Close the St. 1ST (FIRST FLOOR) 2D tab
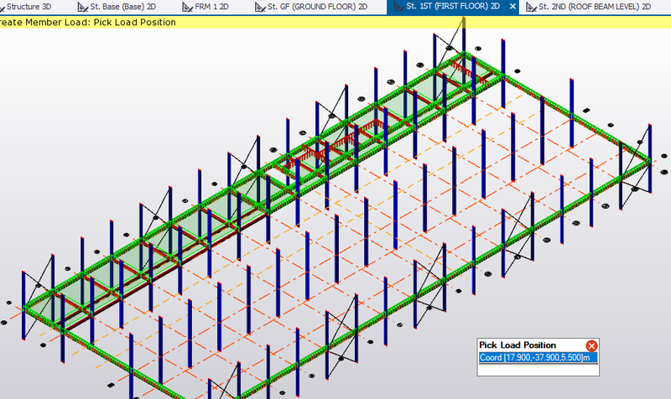The image size is (671, 399). [512, 7]
